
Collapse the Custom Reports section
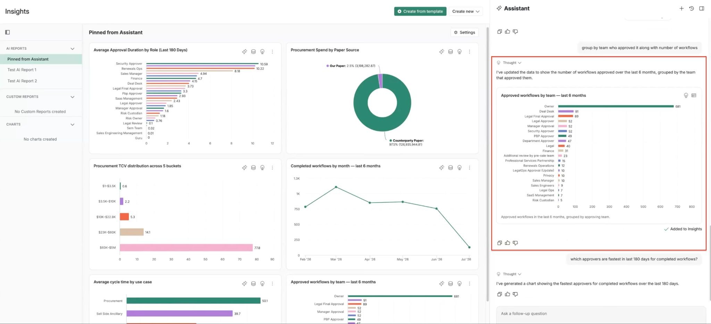[x=73, y=97]
